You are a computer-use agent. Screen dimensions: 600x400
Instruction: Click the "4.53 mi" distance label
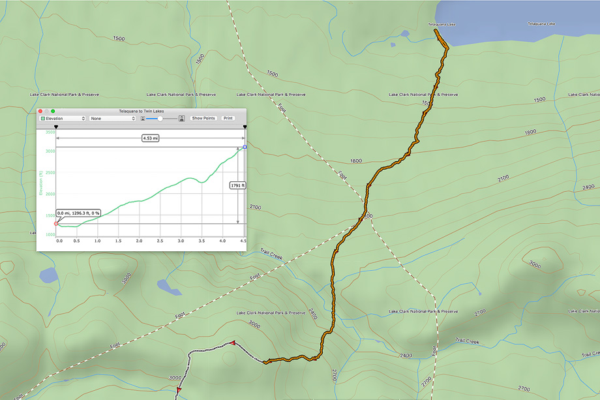coord(151,138)
